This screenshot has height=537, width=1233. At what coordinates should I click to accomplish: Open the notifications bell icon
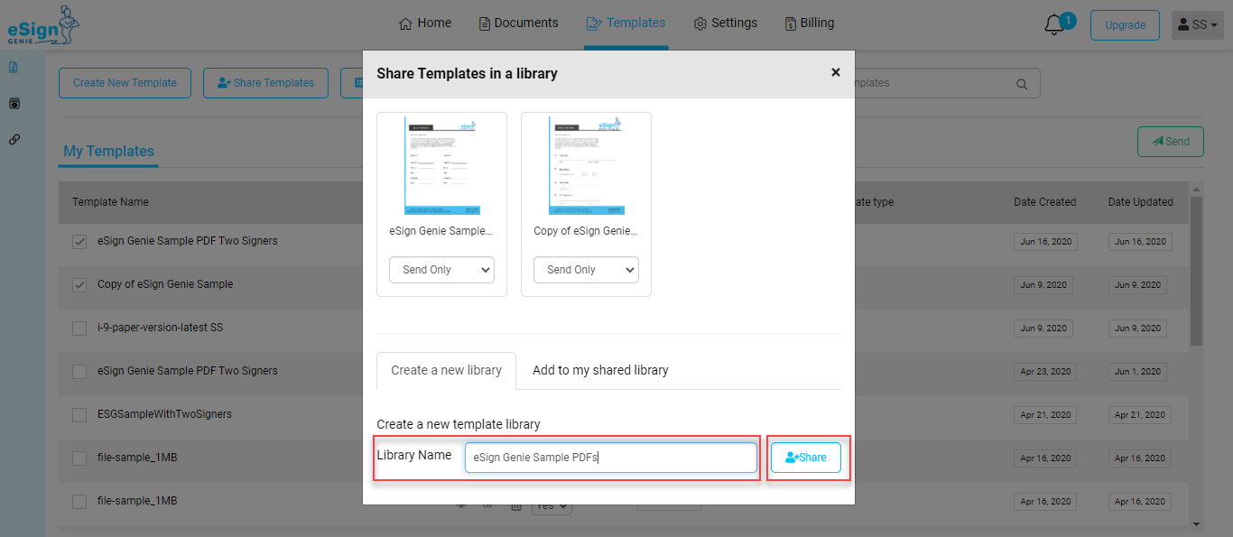[1054, 25]
